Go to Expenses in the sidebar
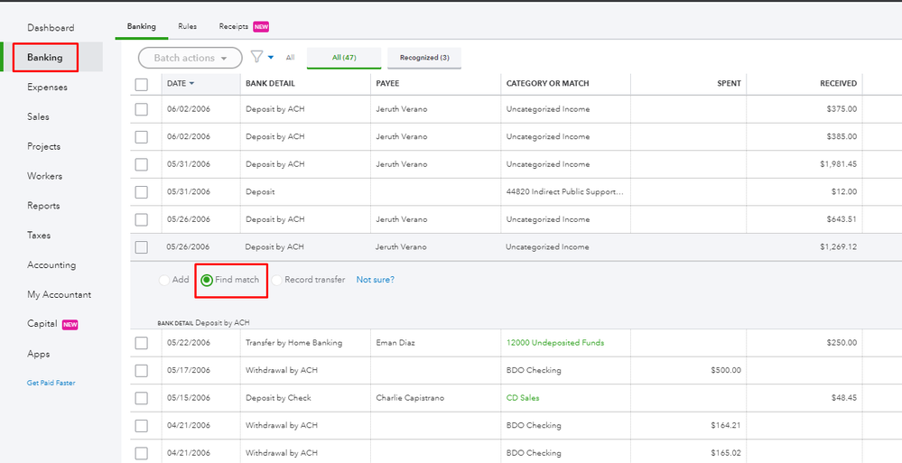 [x=47, y=88]
